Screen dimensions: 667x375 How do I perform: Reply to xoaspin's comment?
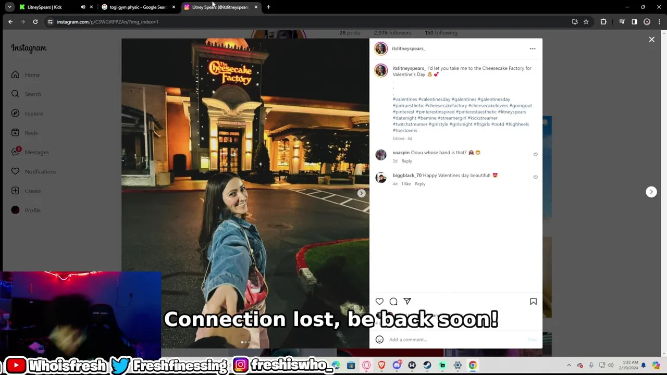coord(406,161)
